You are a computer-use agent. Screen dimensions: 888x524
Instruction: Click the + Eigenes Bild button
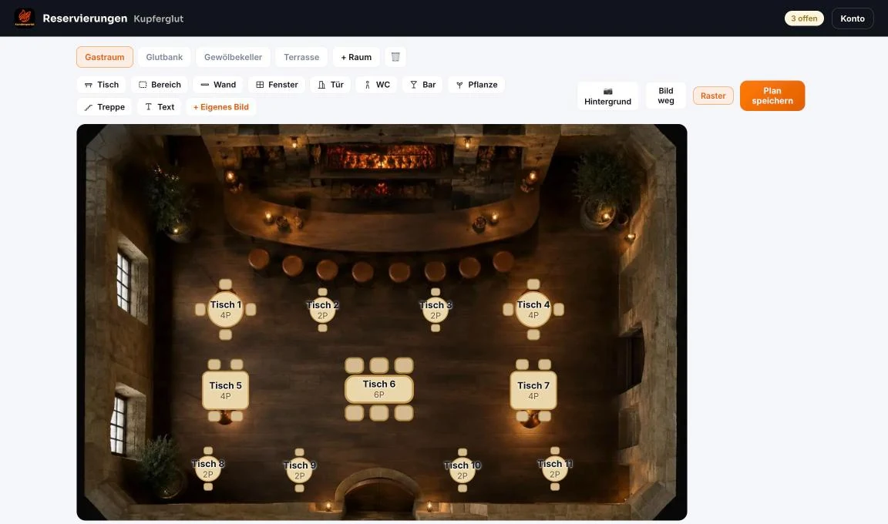(221, 107)
